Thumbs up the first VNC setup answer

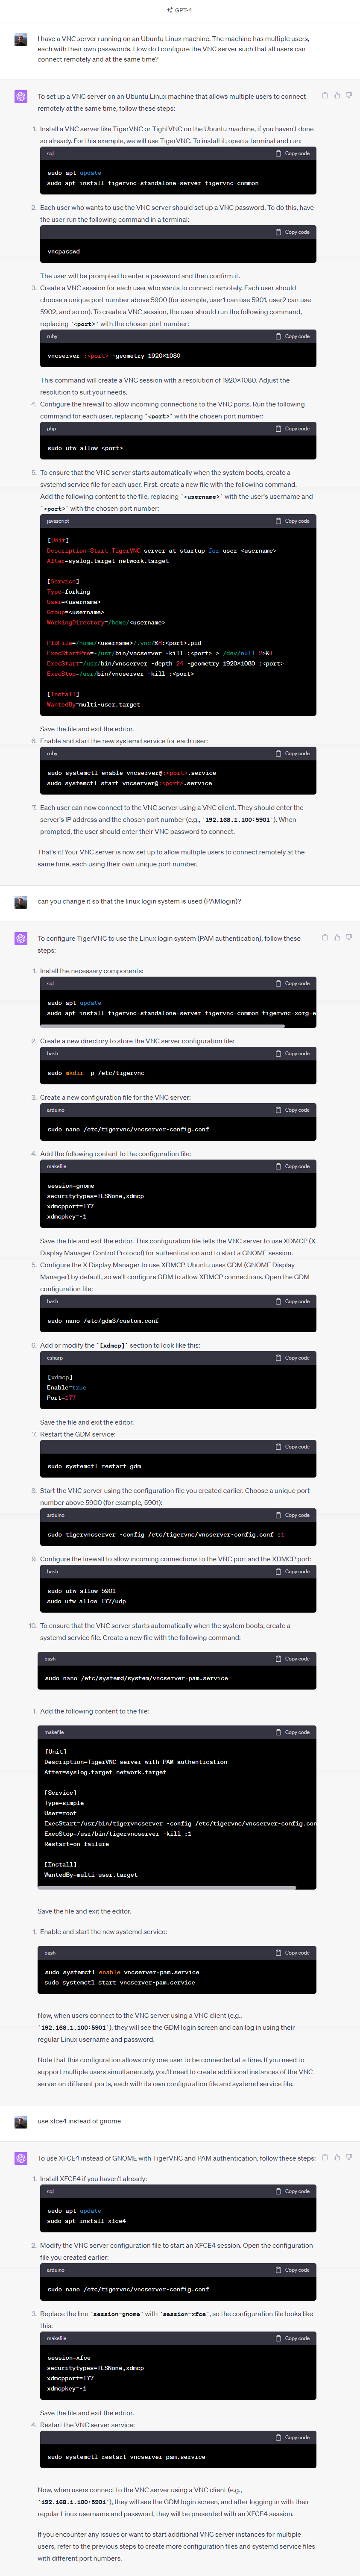click(336, 96)
